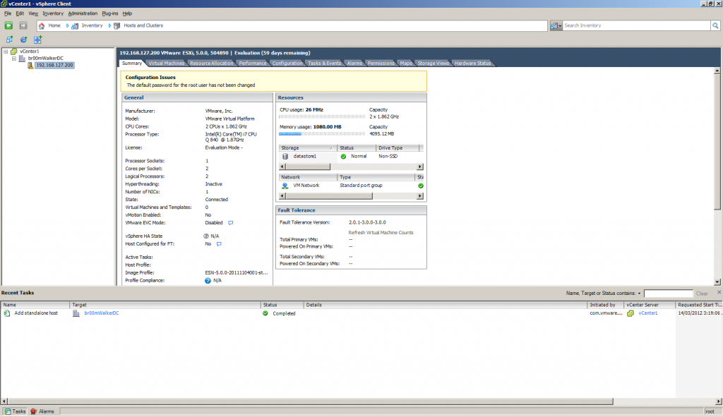Viewport: 723px width, 417px height.
Task: Click Refresh Virtual Machine Counts link
Action: [381, 233]
